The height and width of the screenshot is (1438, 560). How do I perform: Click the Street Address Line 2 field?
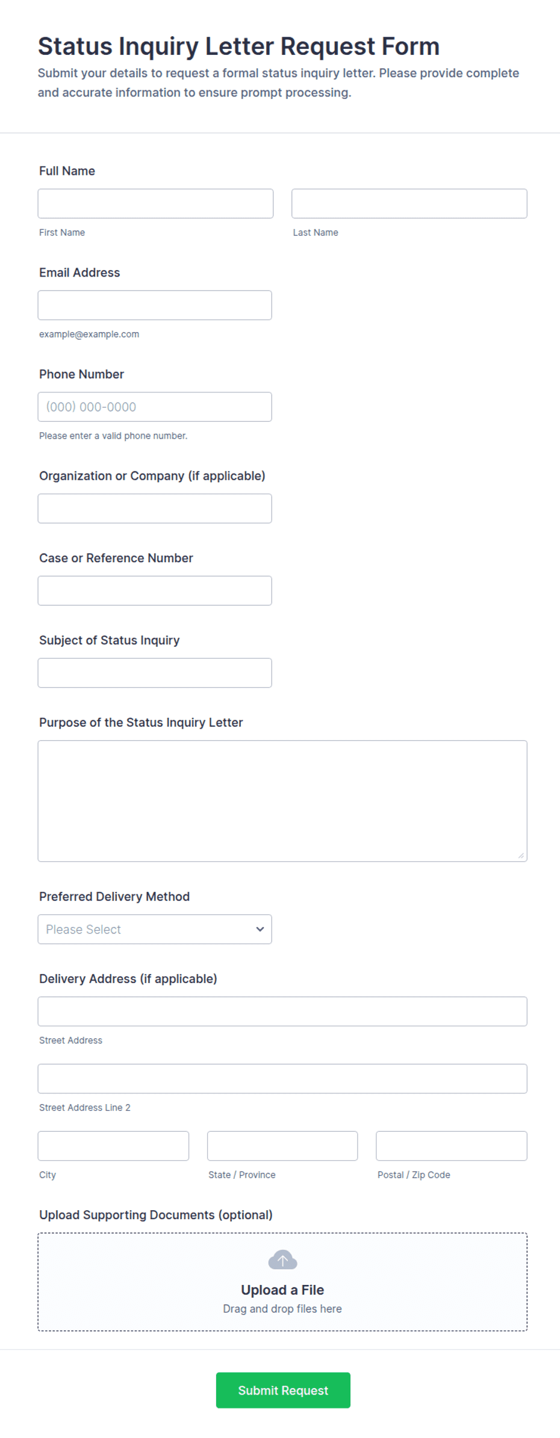pyautogui.click(x=282, y=1079)
